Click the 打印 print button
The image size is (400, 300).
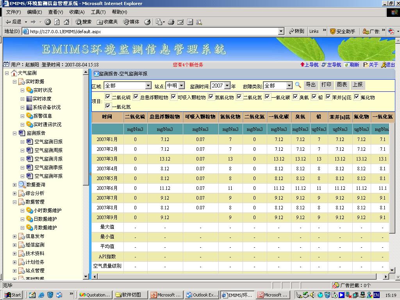326,85
